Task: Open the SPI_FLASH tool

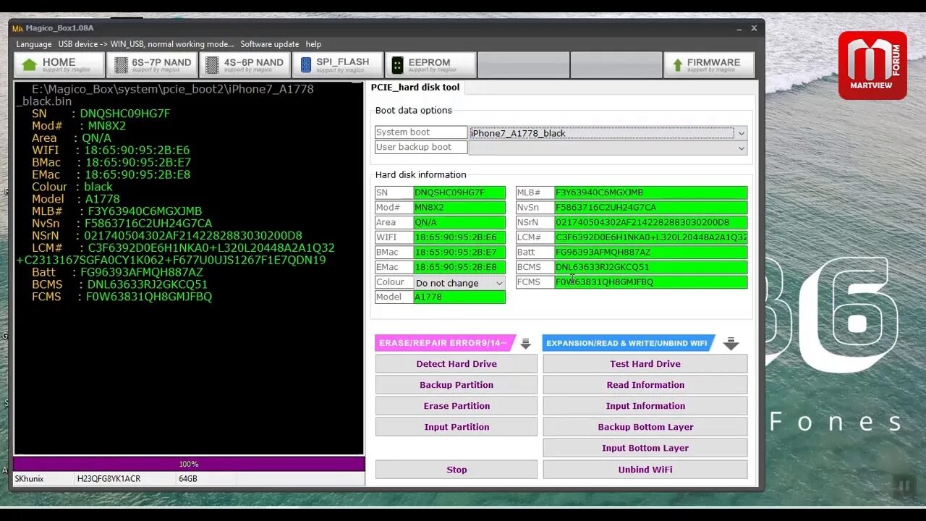Action: point(337,65)
